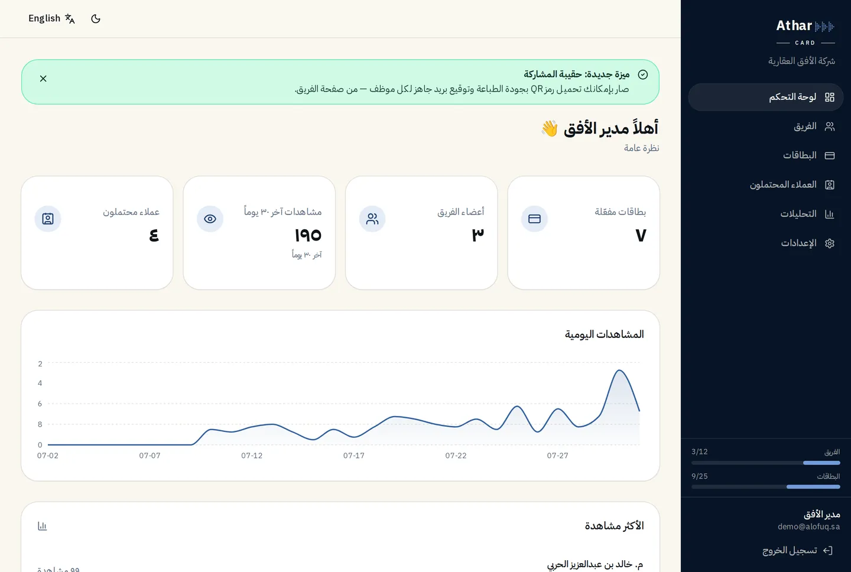Image resolution: width=851 pixels, height=572 pixels.
Task: Dismiss the new feature announcement banner
Action: click(x=43, y=79)
